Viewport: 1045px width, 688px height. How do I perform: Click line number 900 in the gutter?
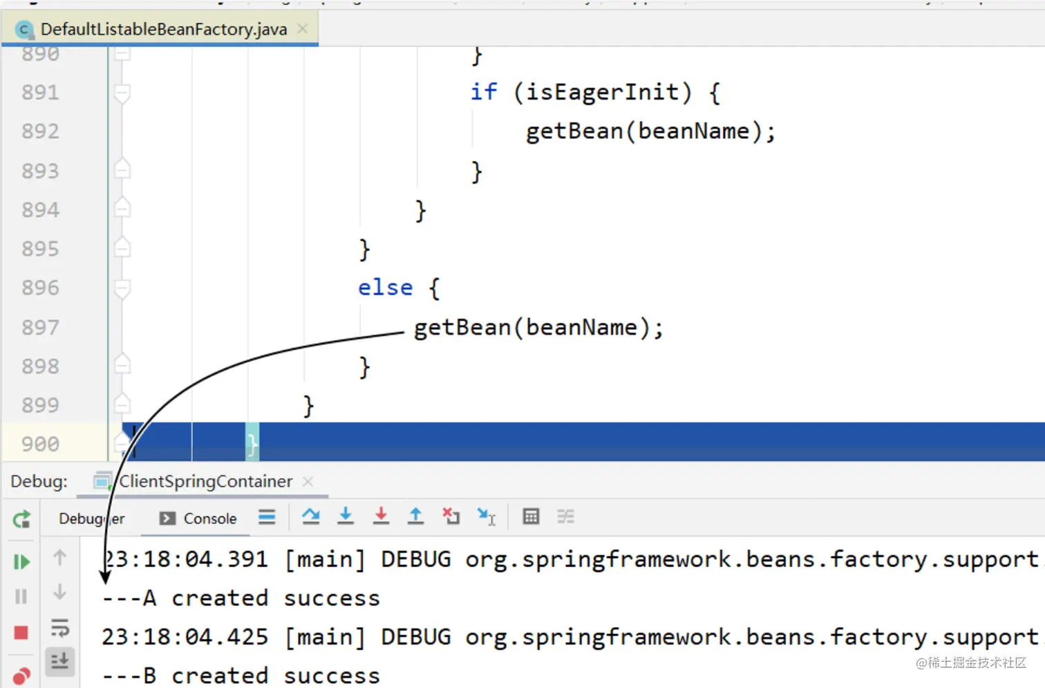pos(40,444)
